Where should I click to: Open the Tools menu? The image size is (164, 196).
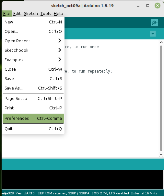point(46,13)
